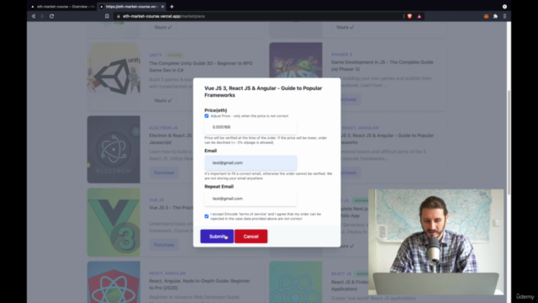
Task: Open the browser main menu
Action: [x=504, y=16]
